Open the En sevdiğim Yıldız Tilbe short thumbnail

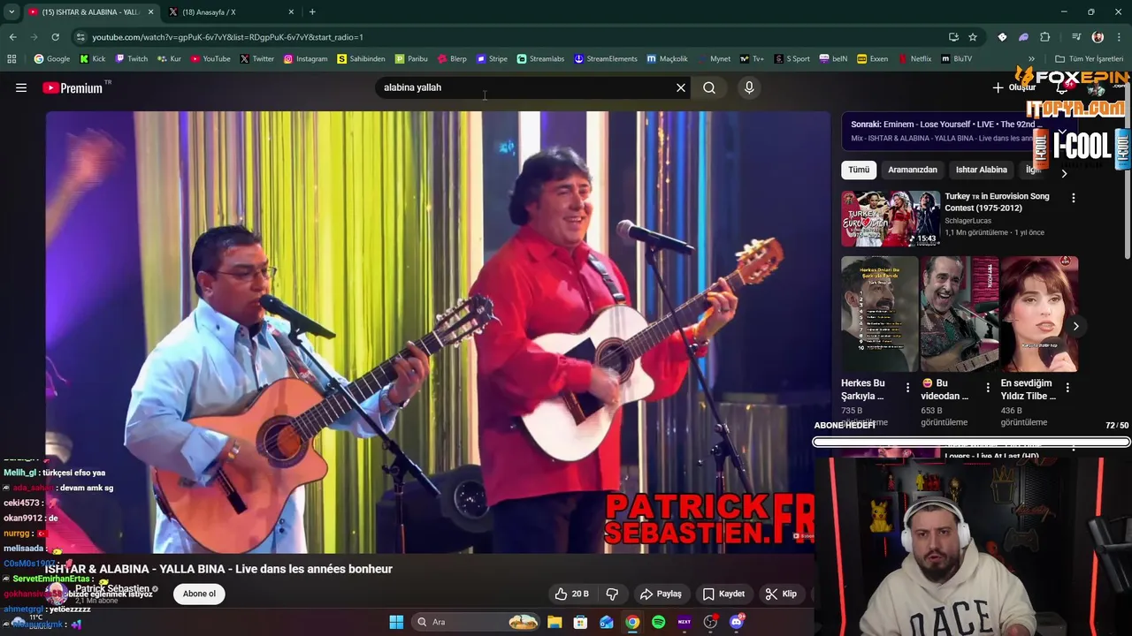point(1039,314)
